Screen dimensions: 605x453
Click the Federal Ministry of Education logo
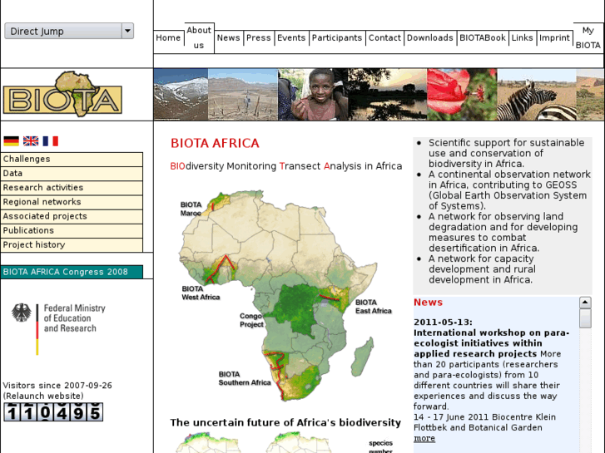point(58,329)
